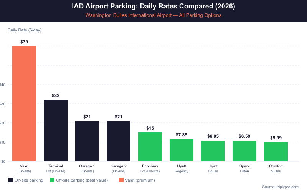Click the Hyatt Regency bar

pos(182,150)
